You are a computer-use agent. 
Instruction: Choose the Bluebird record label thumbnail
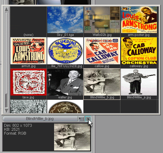point(65,53)
